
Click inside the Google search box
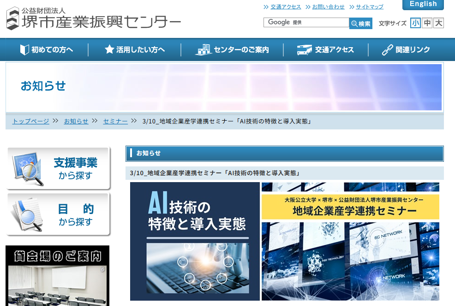(305, 22)
